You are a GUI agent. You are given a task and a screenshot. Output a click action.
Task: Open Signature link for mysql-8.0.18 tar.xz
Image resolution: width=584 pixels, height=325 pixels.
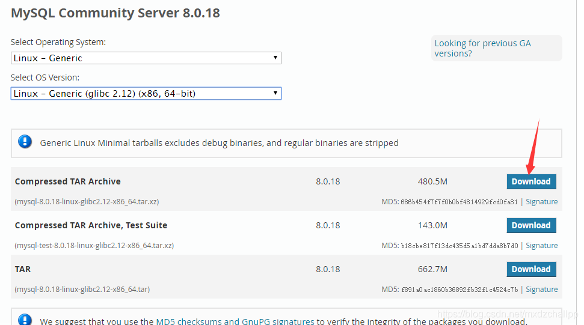541,201
